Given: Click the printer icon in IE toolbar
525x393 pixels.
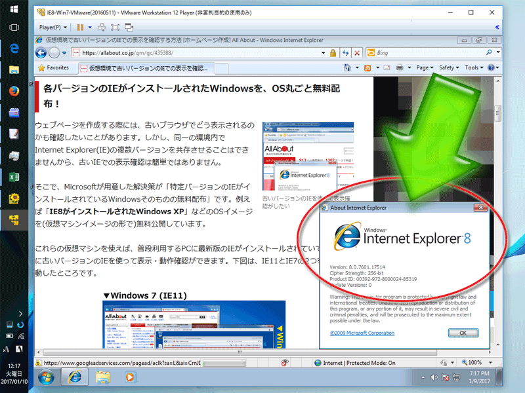Looking at the screenshot, I should click(399, 67).
